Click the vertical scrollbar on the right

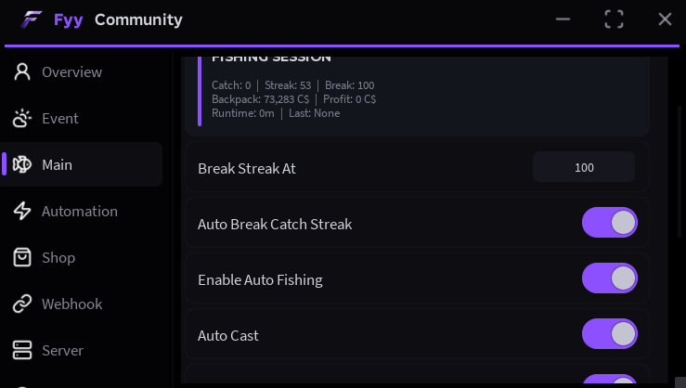(680, 172)
